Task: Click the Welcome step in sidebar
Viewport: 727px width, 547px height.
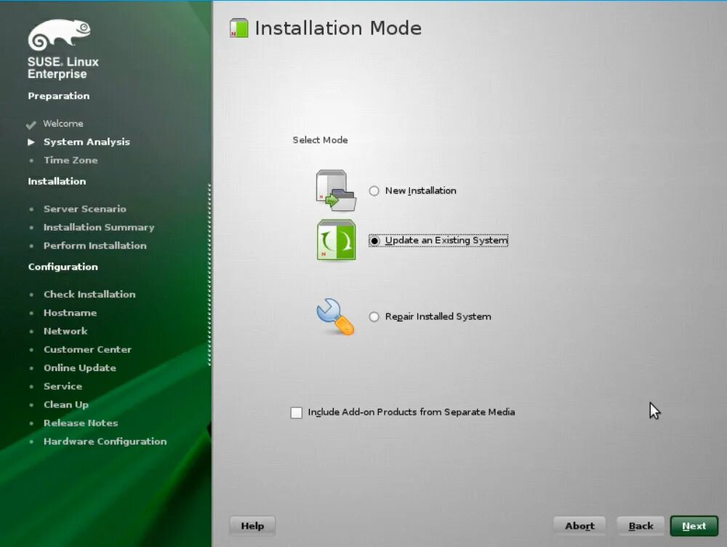Action: [63, 124]
